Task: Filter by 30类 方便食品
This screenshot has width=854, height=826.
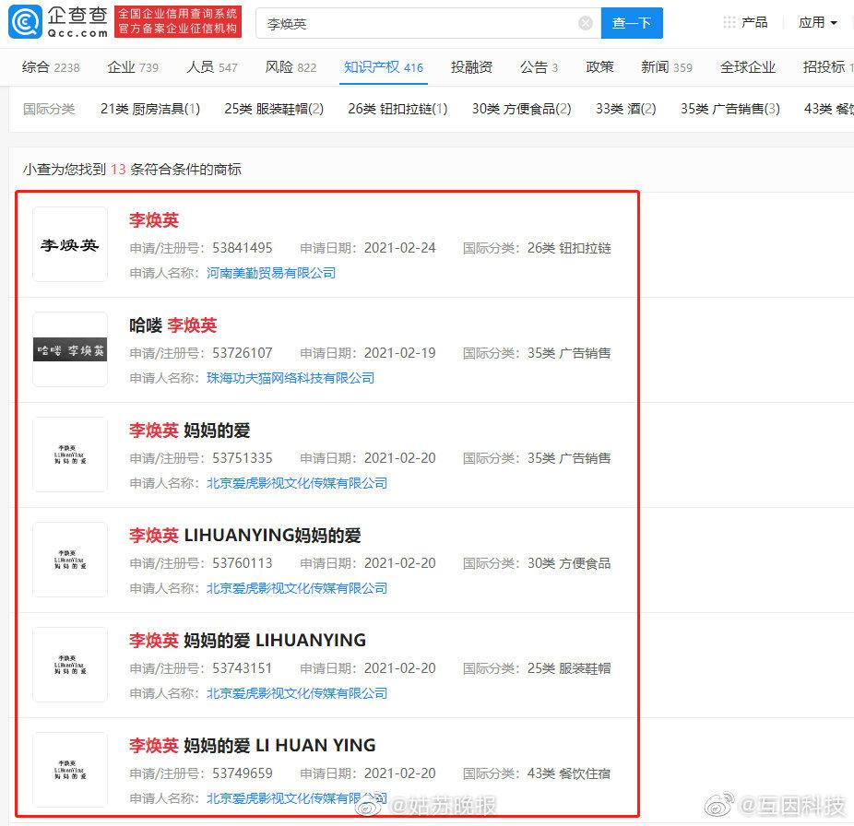Action: (522, 109)
